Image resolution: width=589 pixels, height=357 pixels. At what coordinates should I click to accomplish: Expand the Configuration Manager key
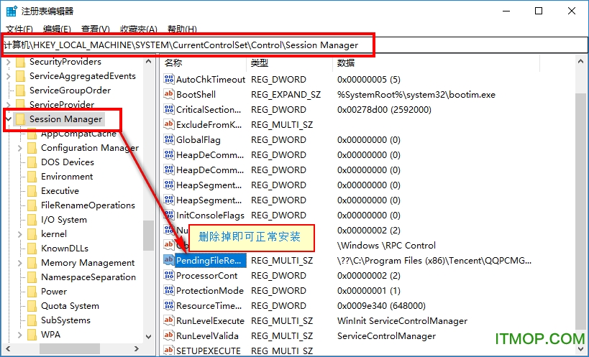click(19, 148)
